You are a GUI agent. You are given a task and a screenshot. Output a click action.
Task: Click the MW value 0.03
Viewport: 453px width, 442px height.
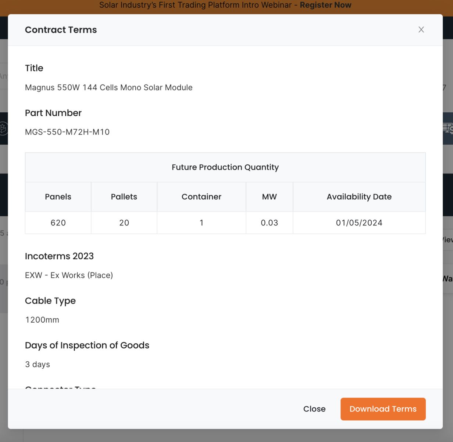(x=270, y=223)
